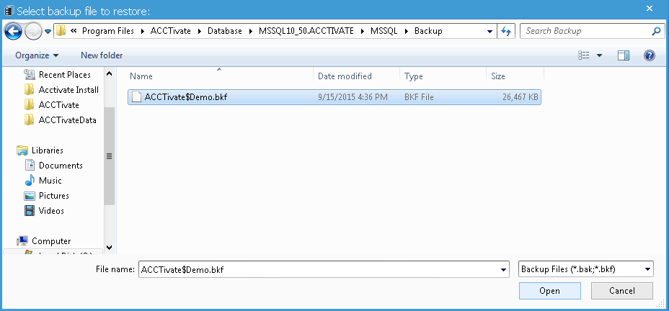
Task: Click the Videos filmstrip icon in sidebar
Action: (x=30, y=211)
